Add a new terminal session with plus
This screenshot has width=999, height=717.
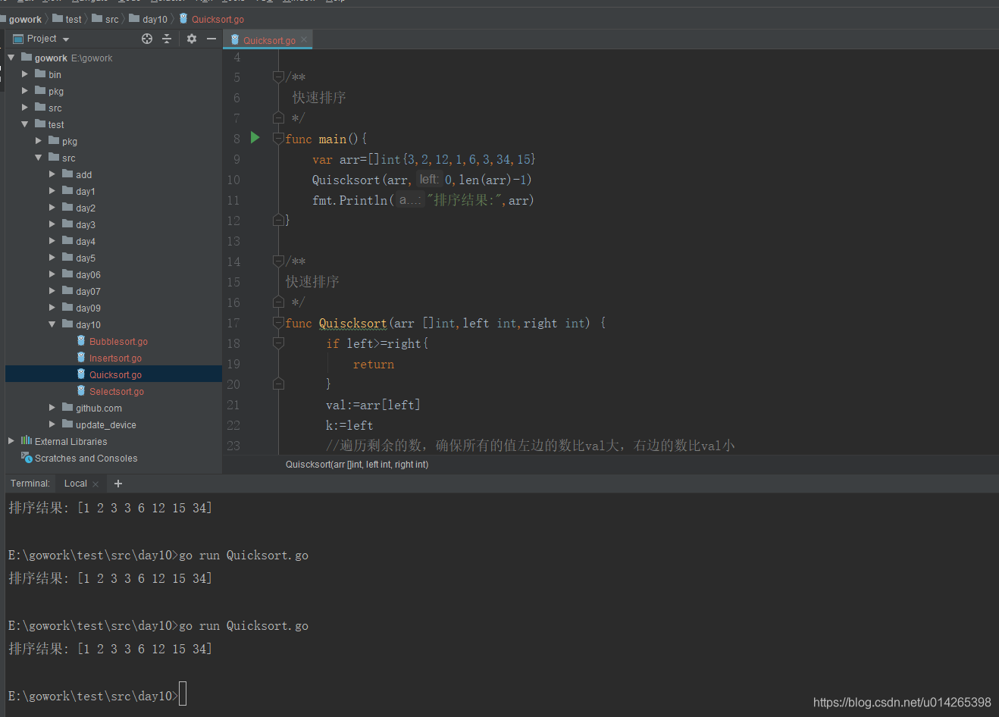pyautogui.click(x=118, y=484)
